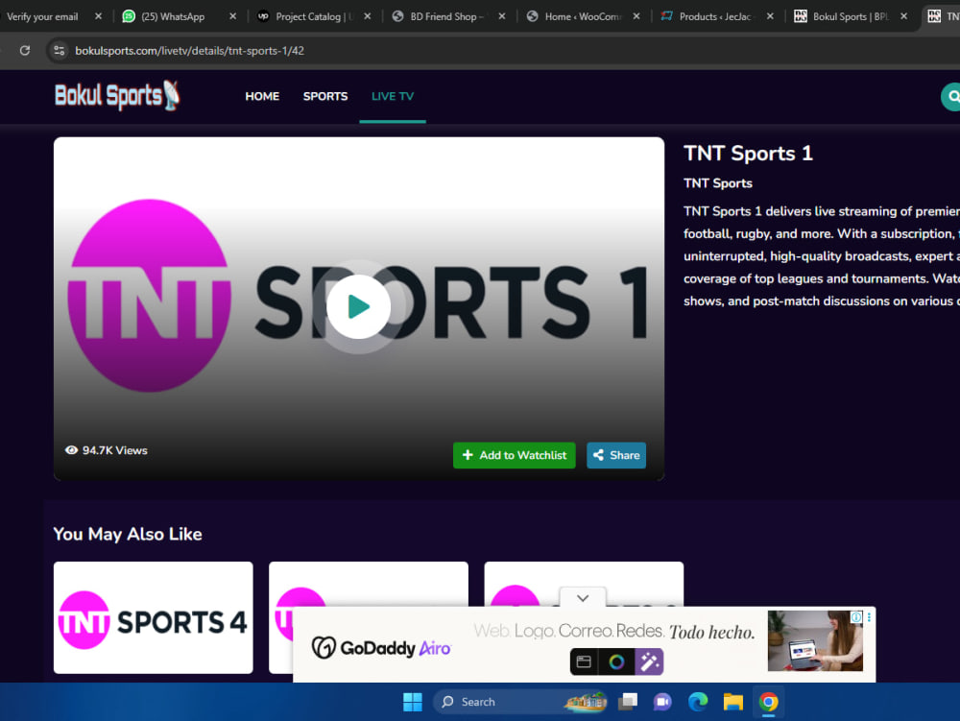Close the Products JecJac tab
This screenshot has height=721, width=960.
click(x=770, y=16)
